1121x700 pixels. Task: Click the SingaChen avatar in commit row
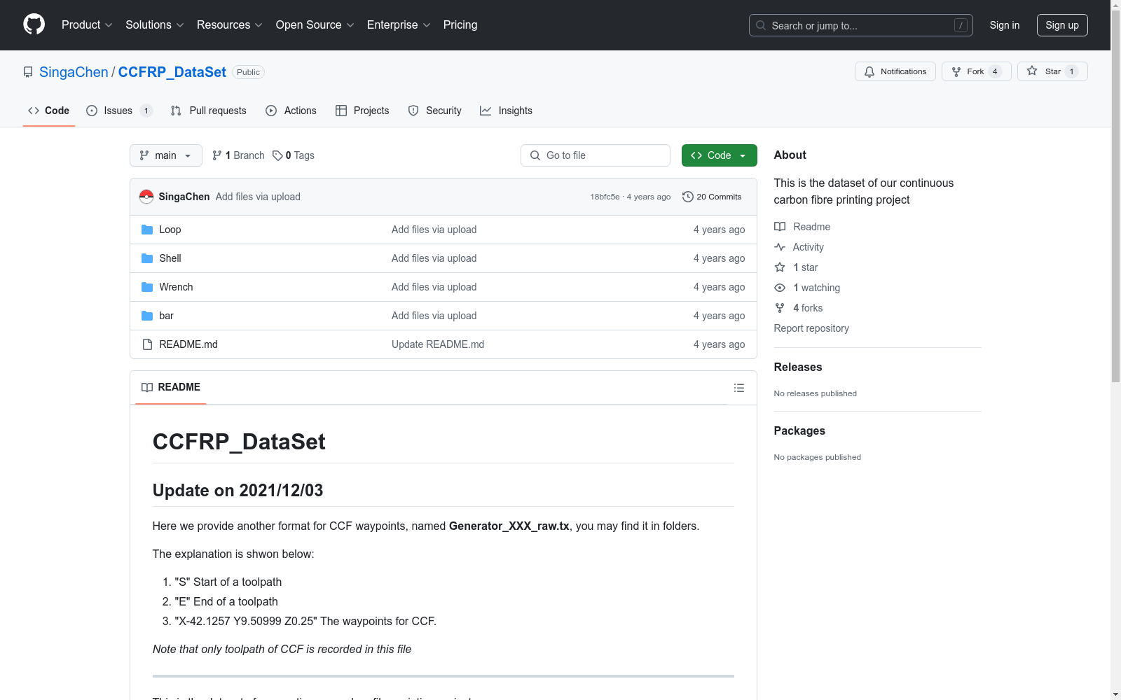(146, 197)
